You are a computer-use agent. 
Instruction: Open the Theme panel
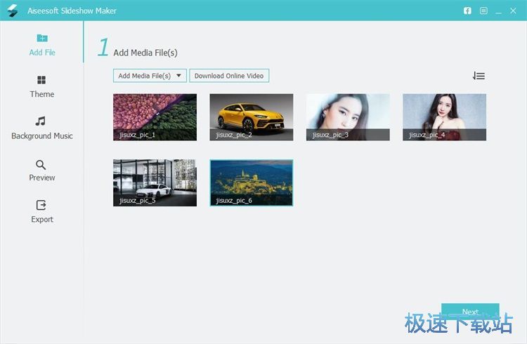pyautogui.click(x=41, y=86)
